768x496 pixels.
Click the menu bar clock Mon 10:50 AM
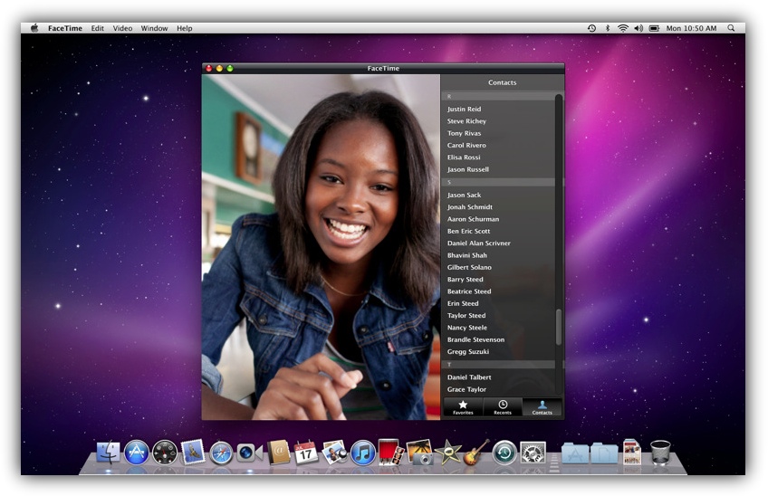point(691,28)
